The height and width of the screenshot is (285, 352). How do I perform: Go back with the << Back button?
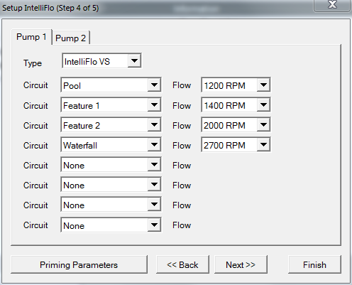(182, 264)
